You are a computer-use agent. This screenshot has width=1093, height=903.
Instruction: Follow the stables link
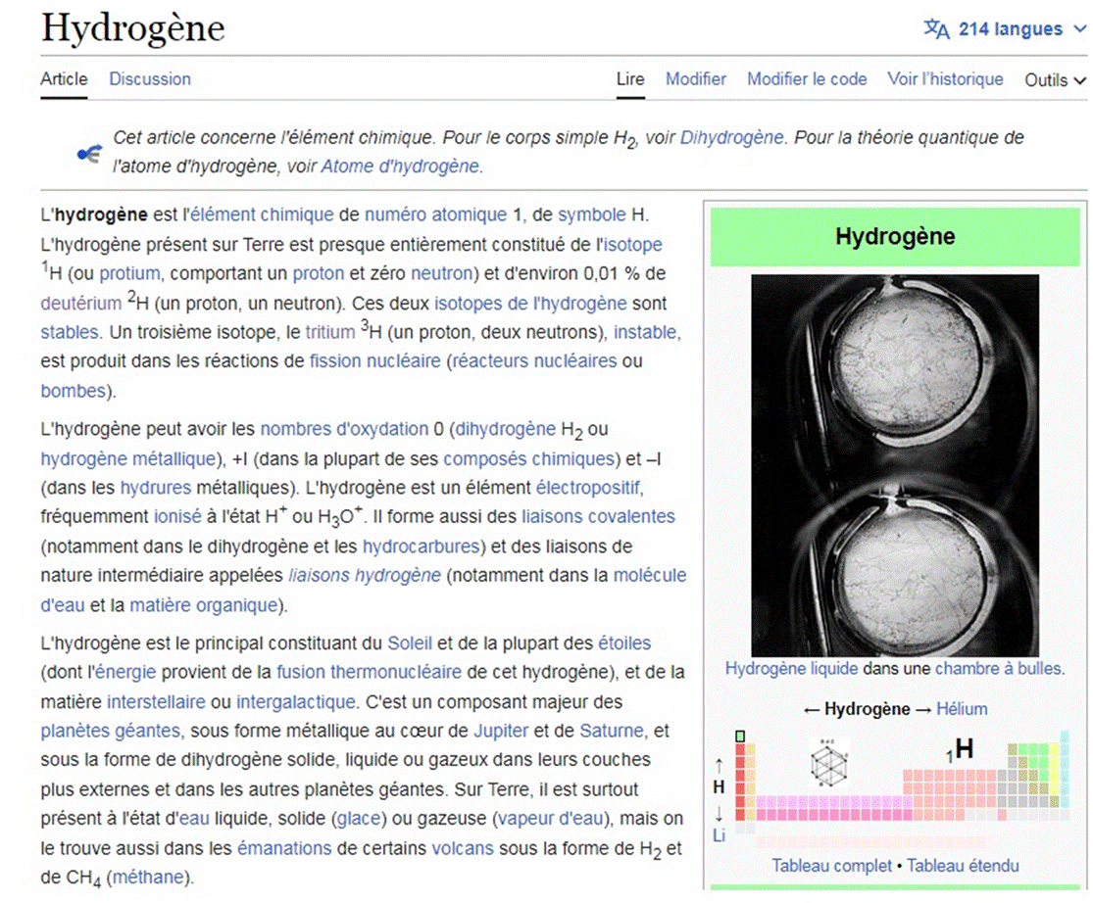tap(70, 332)
